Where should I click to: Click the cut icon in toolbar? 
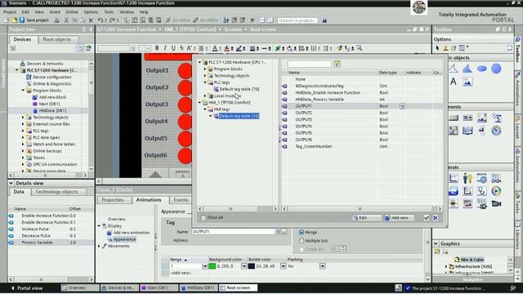point(66,20)
